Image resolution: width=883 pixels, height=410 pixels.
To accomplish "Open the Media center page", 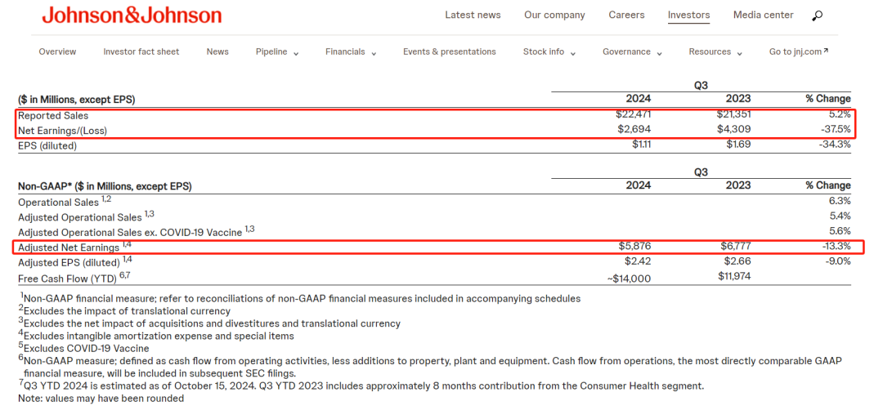I will [763, 16].
